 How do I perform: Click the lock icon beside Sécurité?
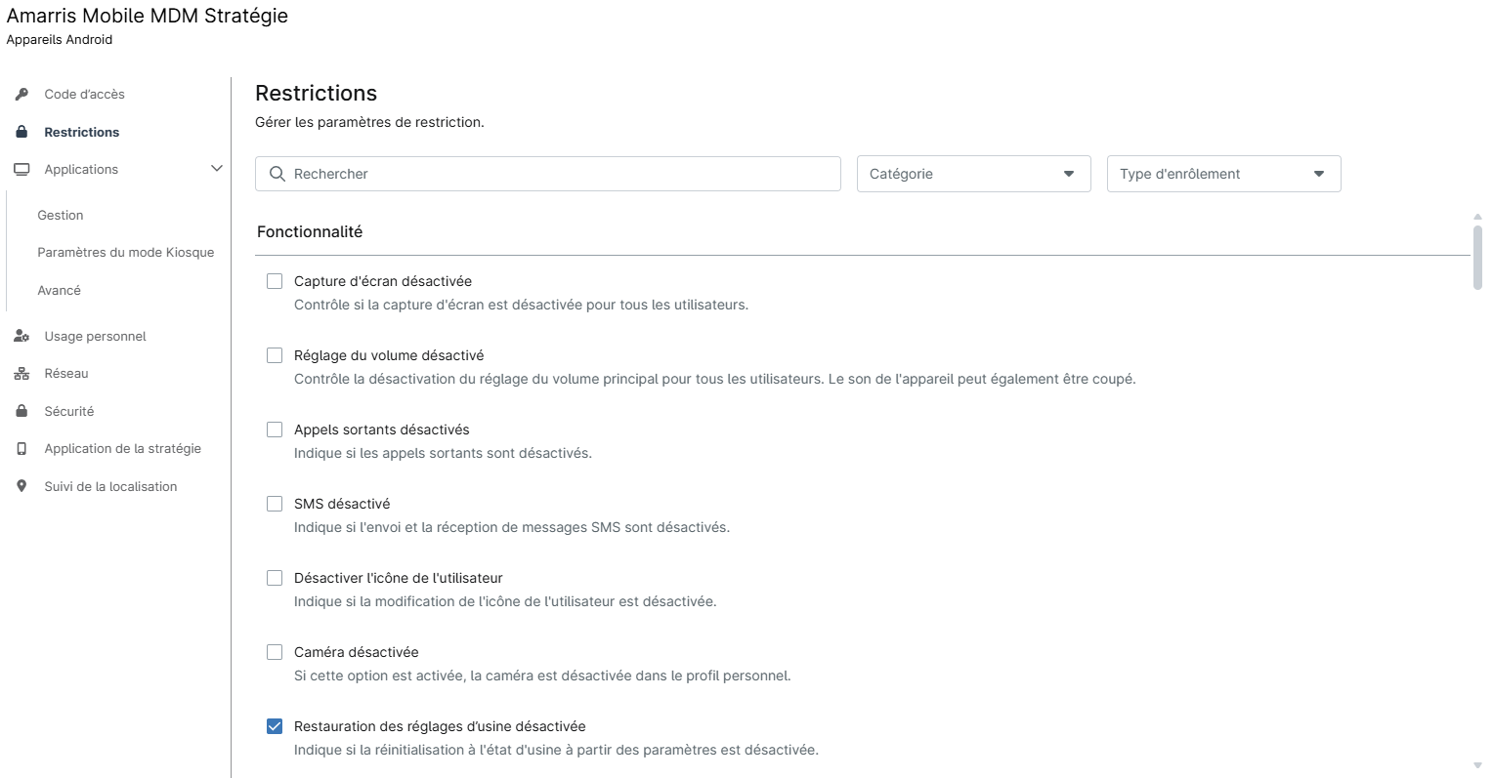coord(21,411)
